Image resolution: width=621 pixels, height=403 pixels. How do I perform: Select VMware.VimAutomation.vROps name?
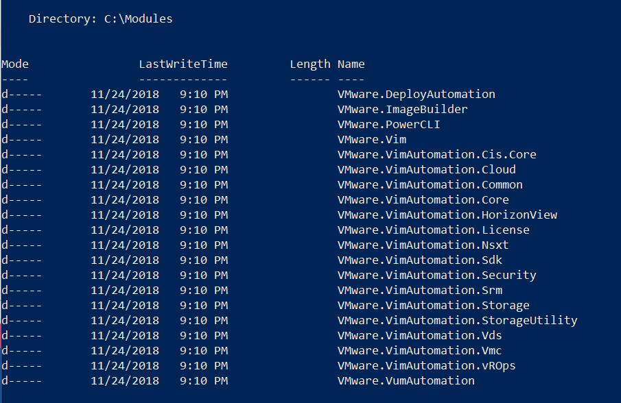click(x=427, y=366)
